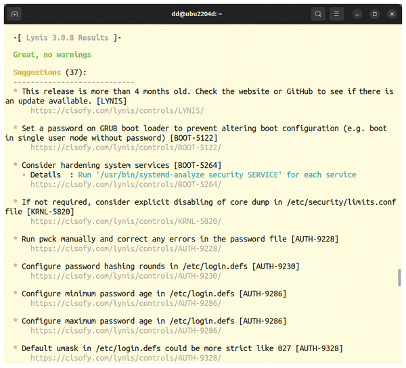This screenshot has height=368, width=406.
Task: Open the AUTH-9328 controls URL
Action: coord(126,358)
